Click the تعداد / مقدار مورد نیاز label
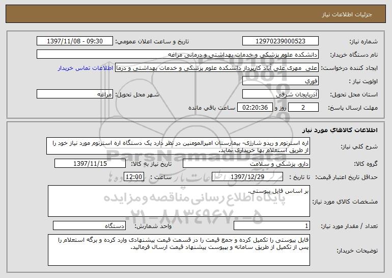The width and height of the screenshot is (392, 278). pyautogui.click(x=349, y=226)
